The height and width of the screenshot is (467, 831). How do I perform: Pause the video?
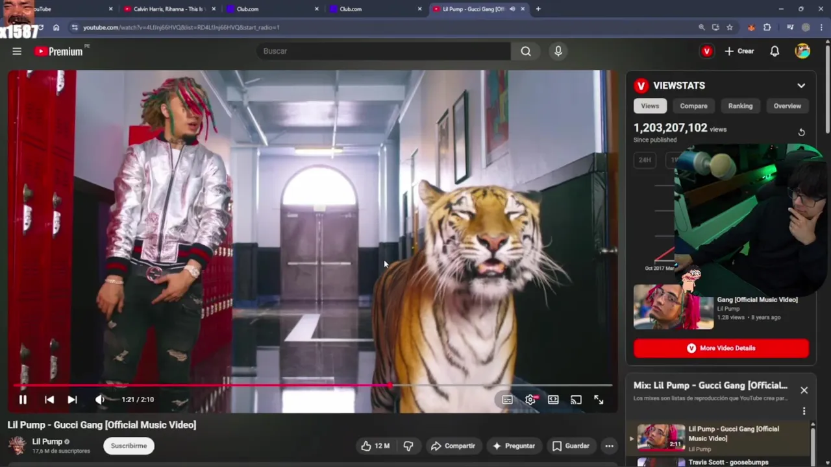tap(23, 400)
